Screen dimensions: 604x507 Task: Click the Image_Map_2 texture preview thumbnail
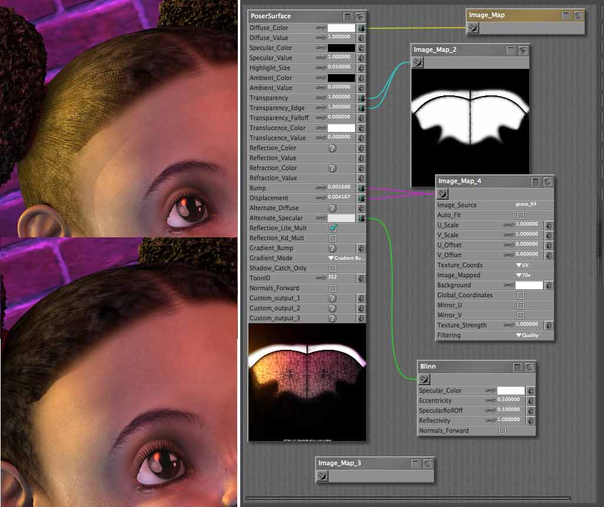[x=470, y=128]
